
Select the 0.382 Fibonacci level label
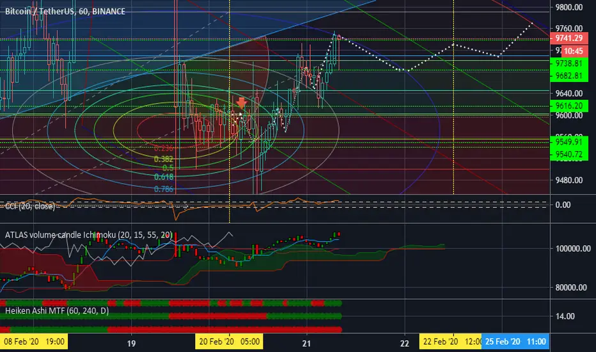(163, 159)
